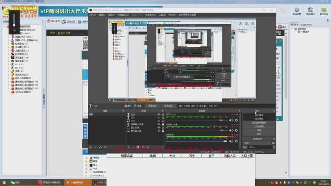
Task: Add a new source with plus icon
Action: coord(129,147)
